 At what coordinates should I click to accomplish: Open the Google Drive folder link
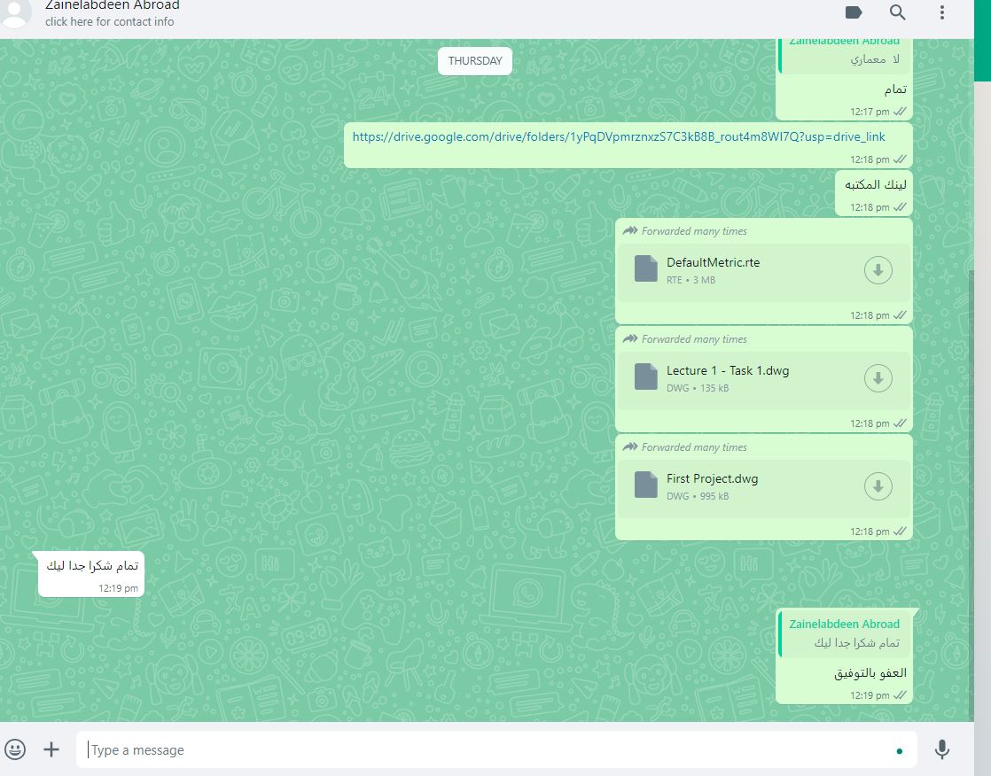619,136
